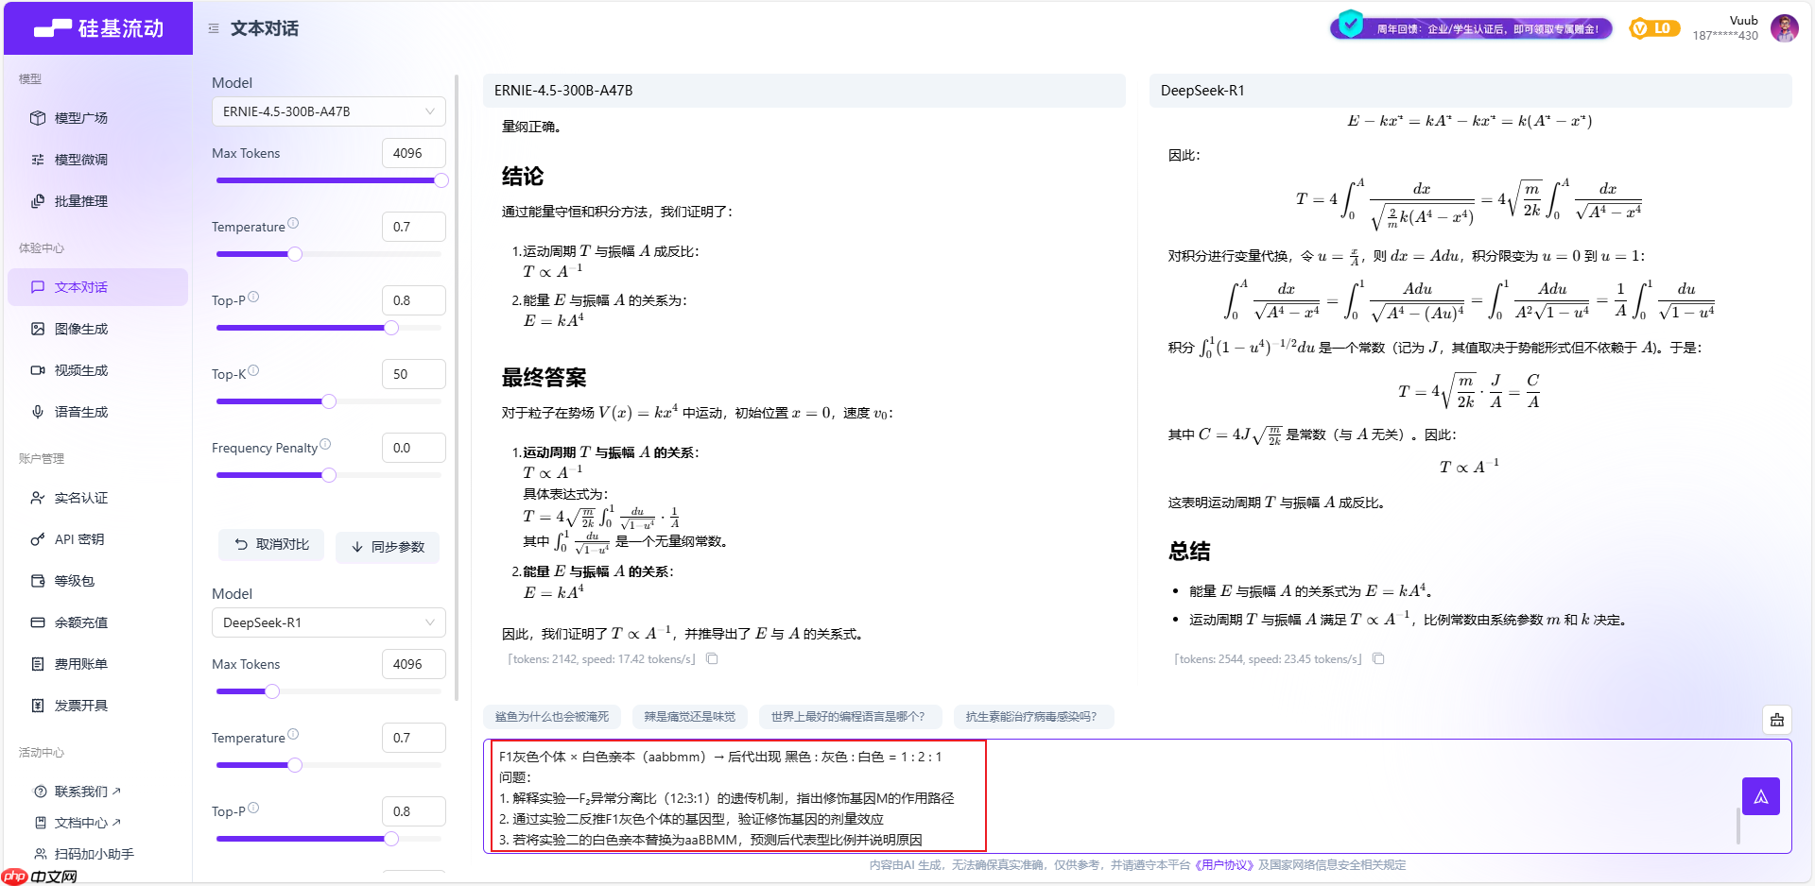
Task: Open 模型广场 from the sidebar
Action: click(x=80, y=117)
